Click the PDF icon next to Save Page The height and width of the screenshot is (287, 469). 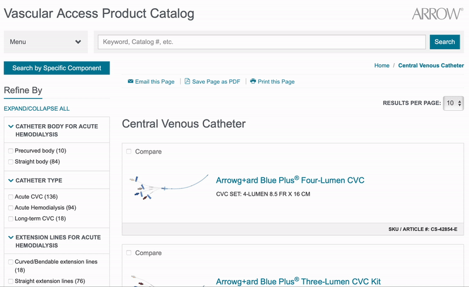(x=187, y=81)
